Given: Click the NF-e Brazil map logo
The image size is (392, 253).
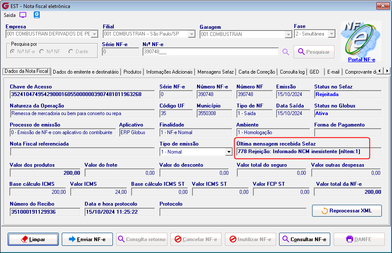Looking at the screenshot, I should click(x=361, y=39).
